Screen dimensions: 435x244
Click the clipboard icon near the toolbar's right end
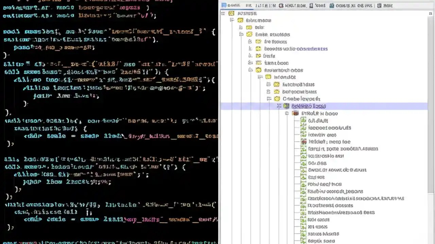coord(379,5)
